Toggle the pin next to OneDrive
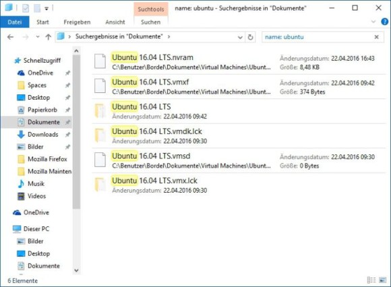391x287 pixels. click(x=67, y=73)
